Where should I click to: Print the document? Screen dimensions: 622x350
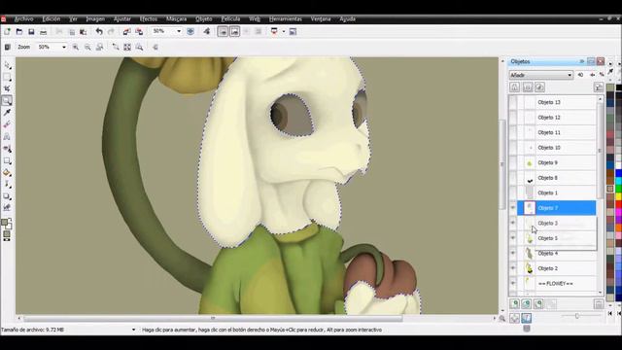[x=43, y=31]
